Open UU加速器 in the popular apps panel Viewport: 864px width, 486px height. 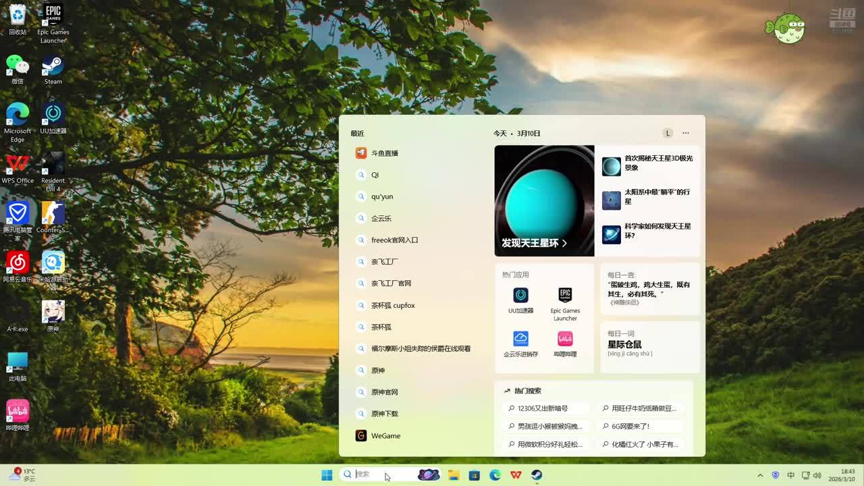520,300
